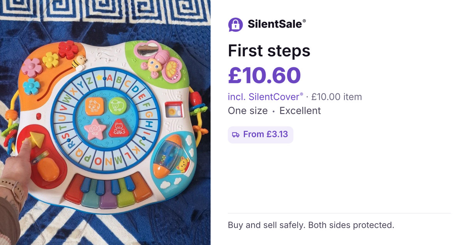Click the First steps listing title
Viewport: 468px width, 245px height.
coord(269,51)
